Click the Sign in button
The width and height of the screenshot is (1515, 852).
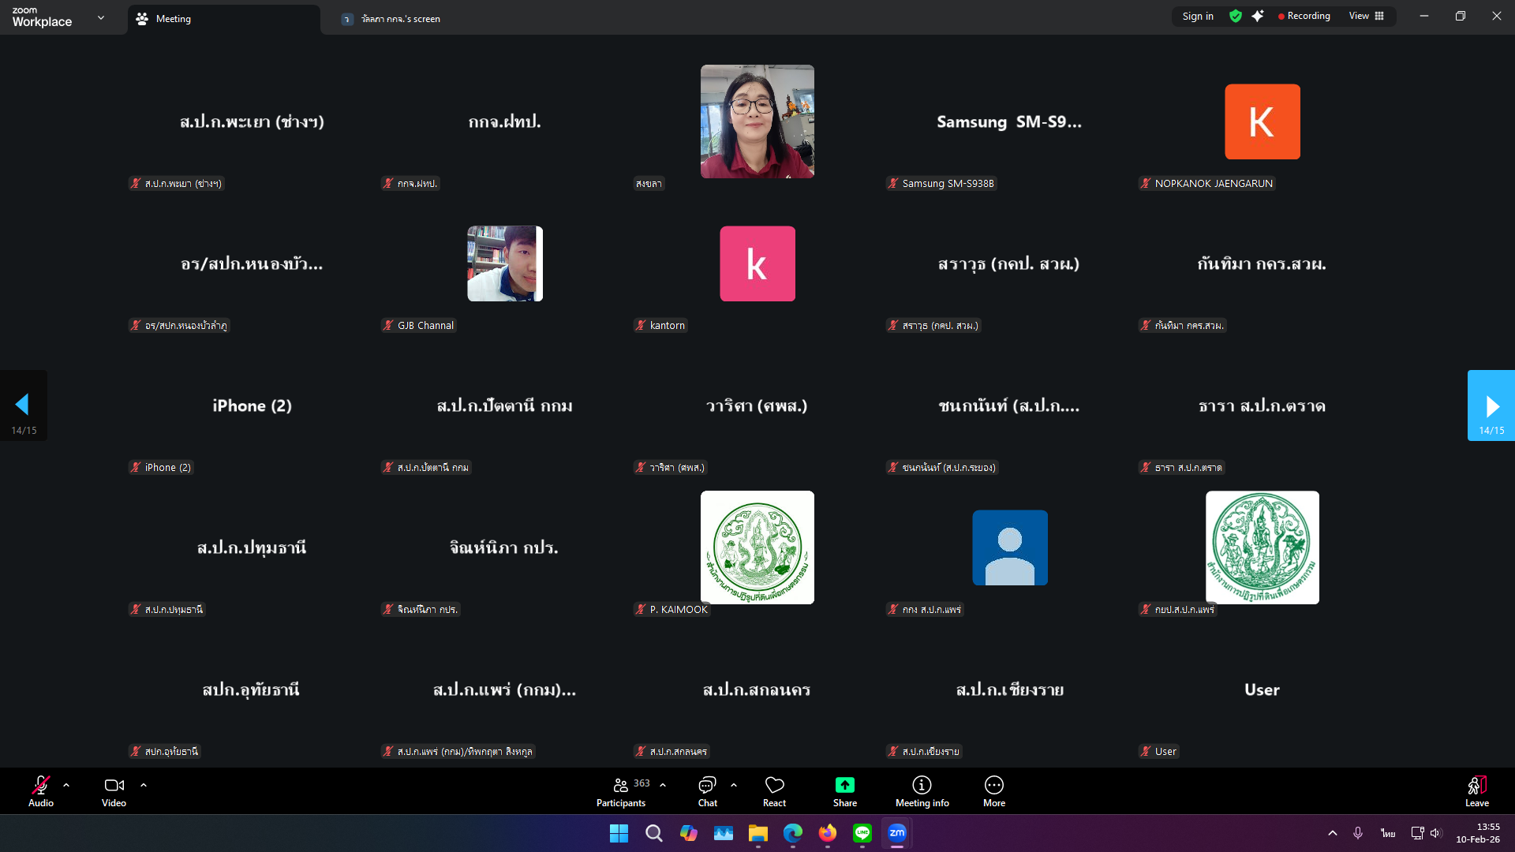click(x=1197, y=16)
